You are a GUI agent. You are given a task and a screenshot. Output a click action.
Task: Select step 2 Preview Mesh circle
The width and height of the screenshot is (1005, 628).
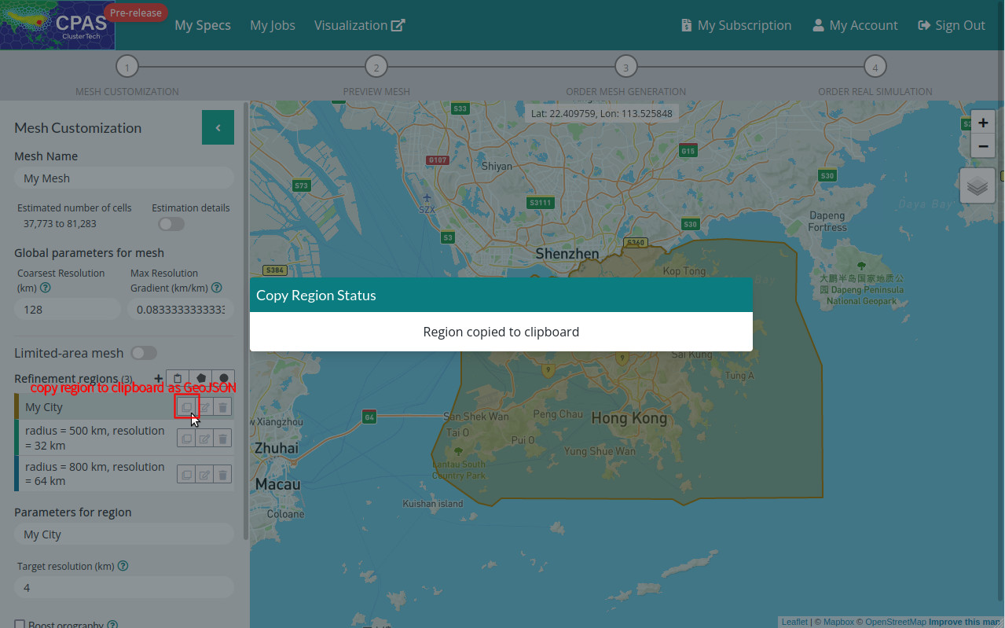(x=376, y=67)
